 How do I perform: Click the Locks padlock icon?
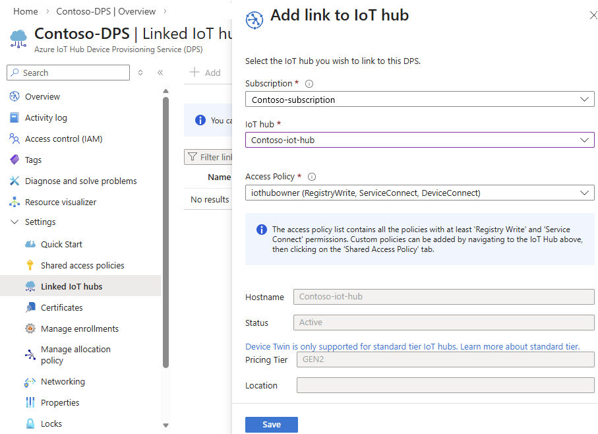coord(29,423)
